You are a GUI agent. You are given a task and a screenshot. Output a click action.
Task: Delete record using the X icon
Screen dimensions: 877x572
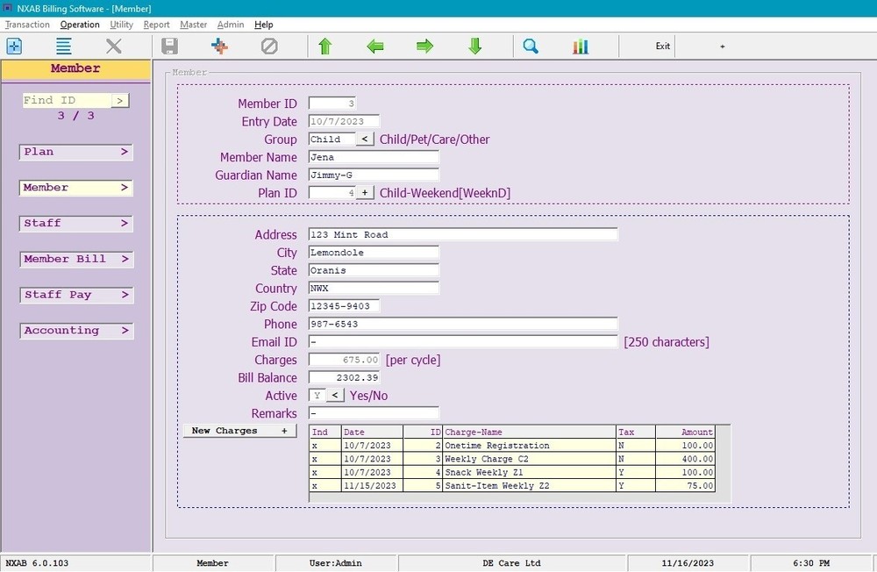pos(111,46)
